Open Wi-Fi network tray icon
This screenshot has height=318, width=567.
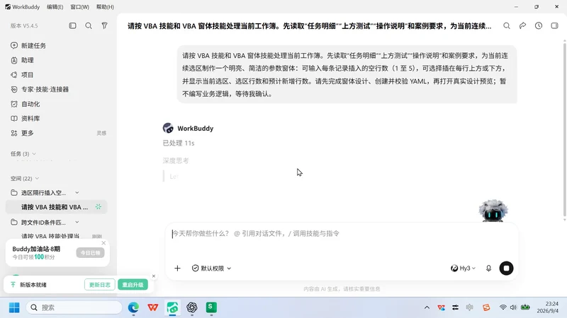503,307
